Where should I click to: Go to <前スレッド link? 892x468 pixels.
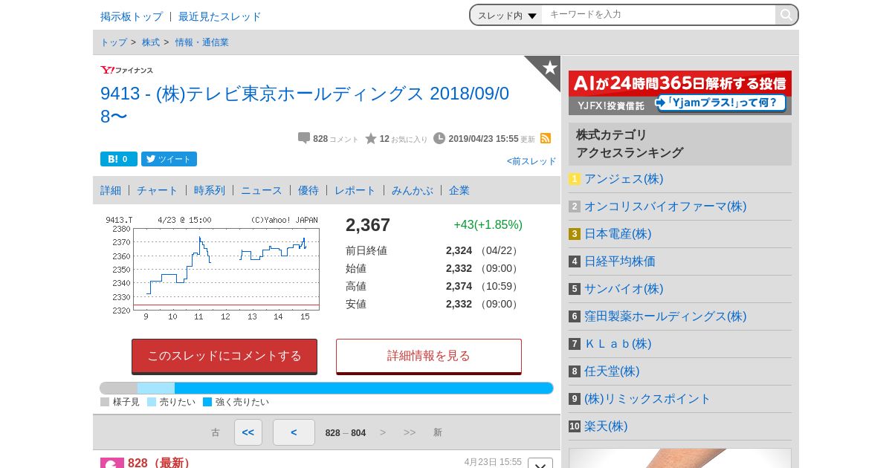pos(531,161)
